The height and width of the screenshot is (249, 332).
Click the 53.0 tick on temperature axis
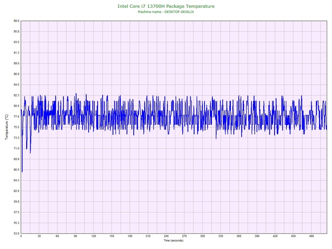(16, 234)
